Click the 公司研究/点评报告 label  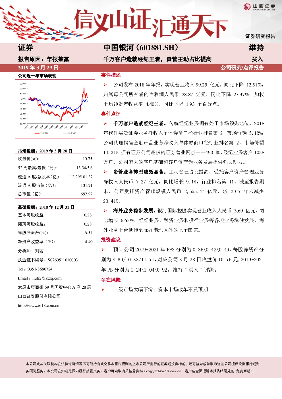pyautogui.click(x=242, y=68)
